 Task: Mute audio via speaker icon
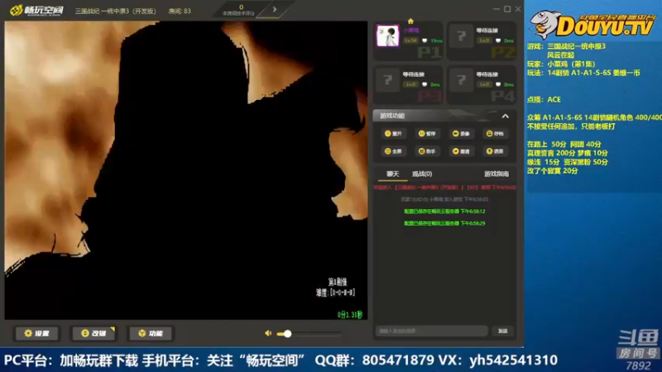pos(268,333)
